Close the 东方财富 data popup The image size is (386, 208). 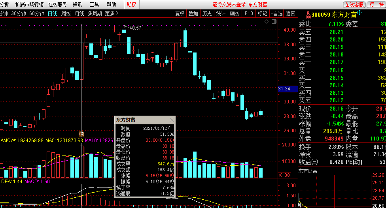172,120
